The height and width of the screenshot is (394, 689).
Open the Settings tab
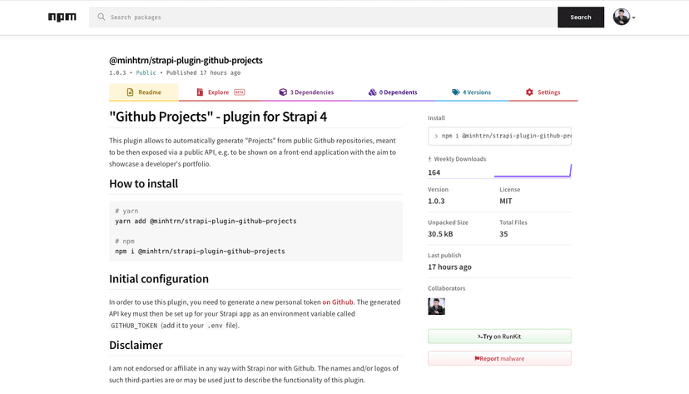click(x=543, y=92)
